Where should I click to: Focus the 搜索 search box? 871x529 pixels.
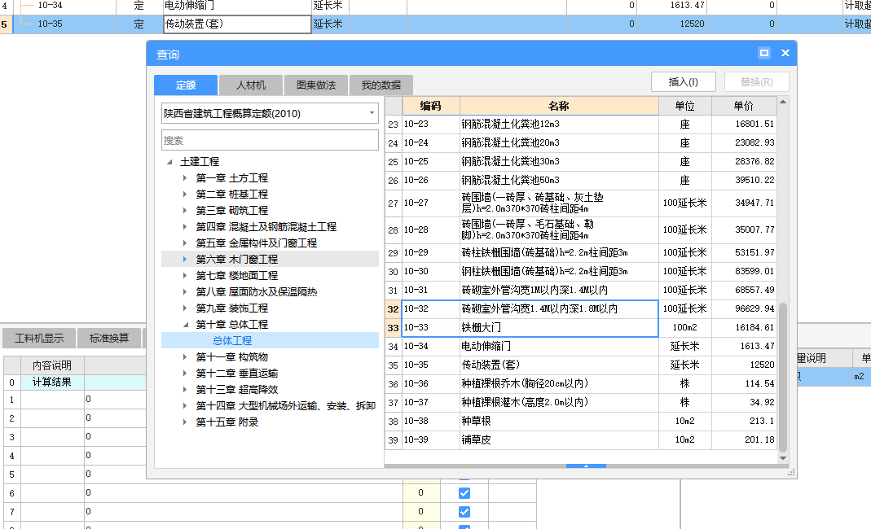pos(270,141)
